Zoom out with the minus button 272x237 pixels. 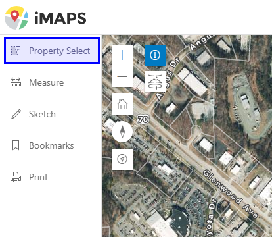[x=122, y=76]
